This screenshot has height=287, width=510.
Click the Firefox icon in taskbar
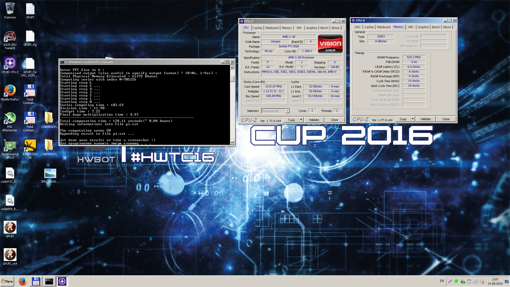click(23, 281)
